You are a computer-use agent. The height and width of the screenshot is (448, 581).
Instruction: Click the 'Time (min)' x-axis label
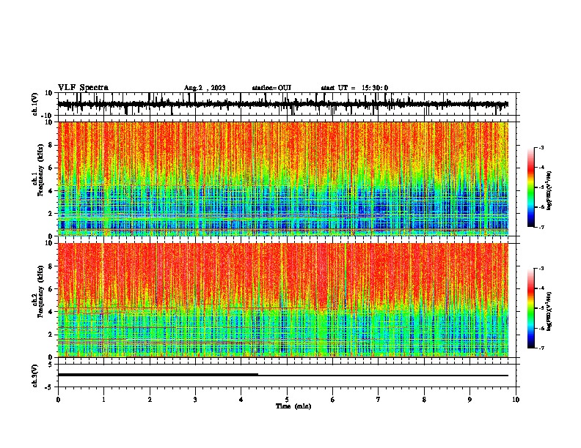[293, 406]
